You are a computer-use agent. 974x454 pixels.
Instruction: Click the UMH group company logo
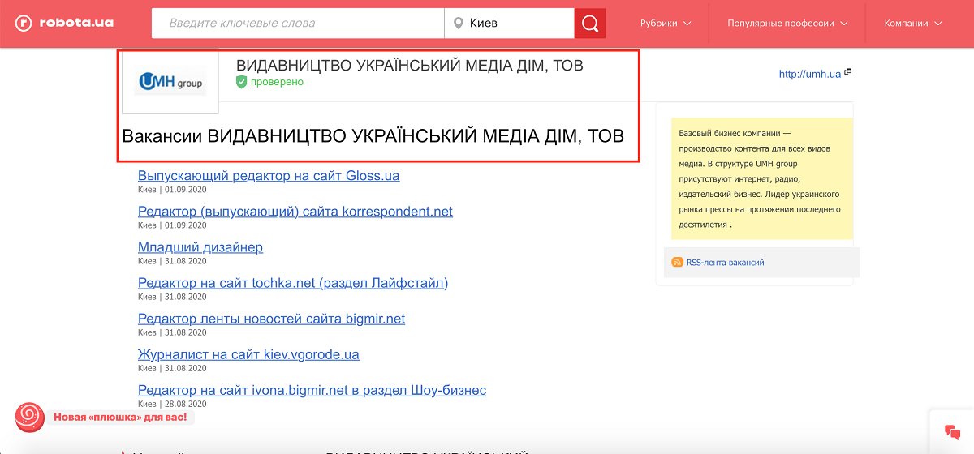[x=170, y=82]
